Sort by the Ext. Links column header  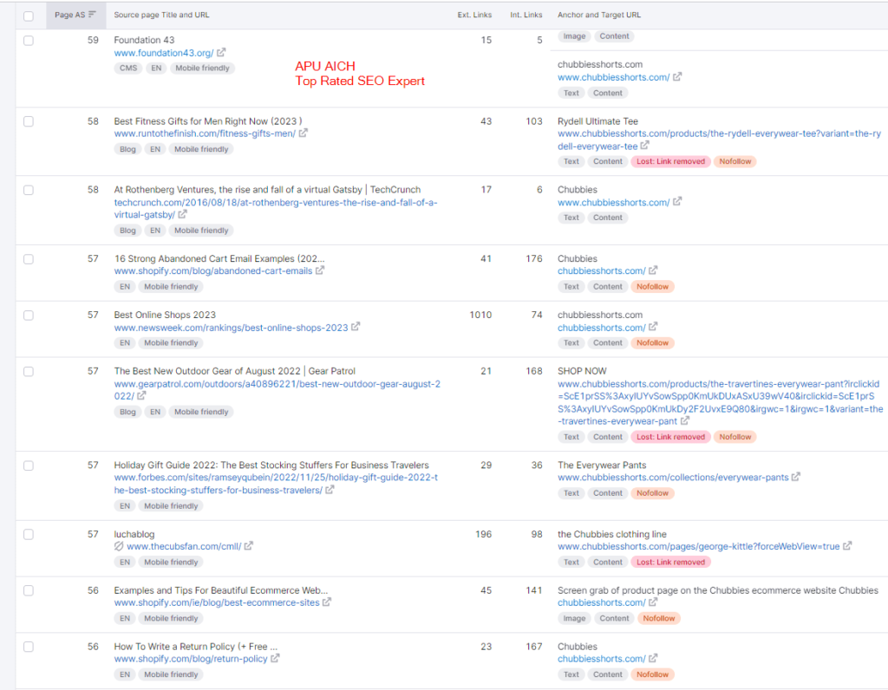pos(474,15)
